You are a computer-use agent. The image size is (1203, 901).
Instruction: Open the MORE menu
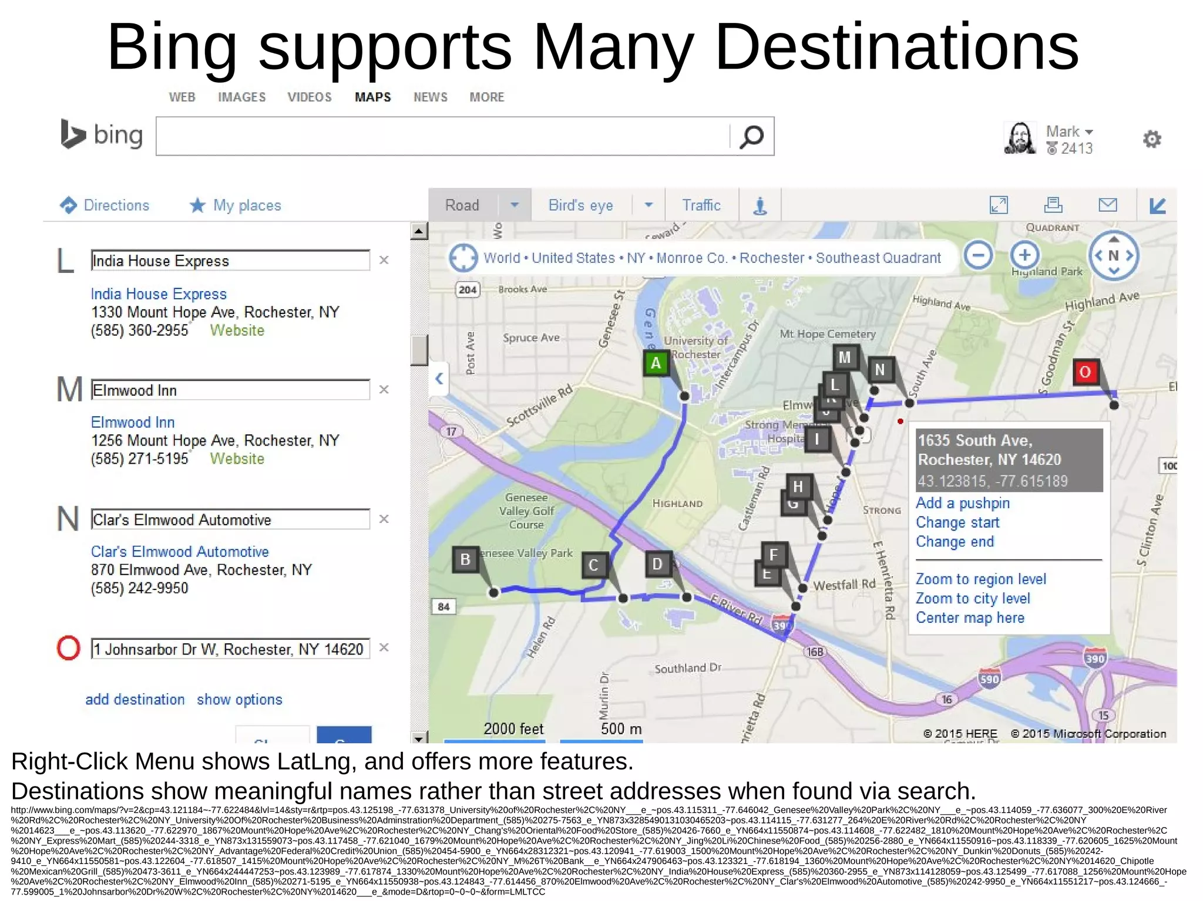point(487,97)
